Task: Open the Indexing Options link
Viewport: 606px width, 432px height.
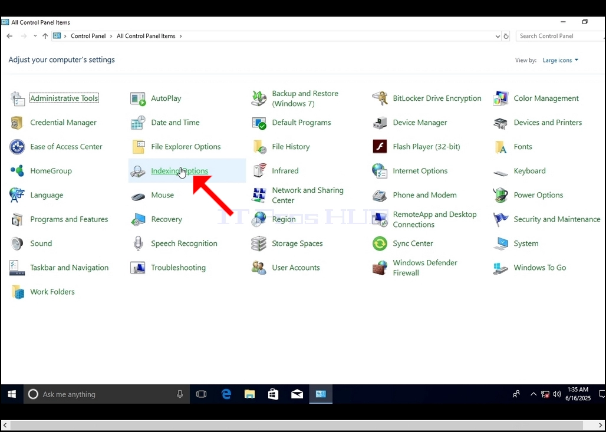Action: pyautogui.click(x=179, y=171)
